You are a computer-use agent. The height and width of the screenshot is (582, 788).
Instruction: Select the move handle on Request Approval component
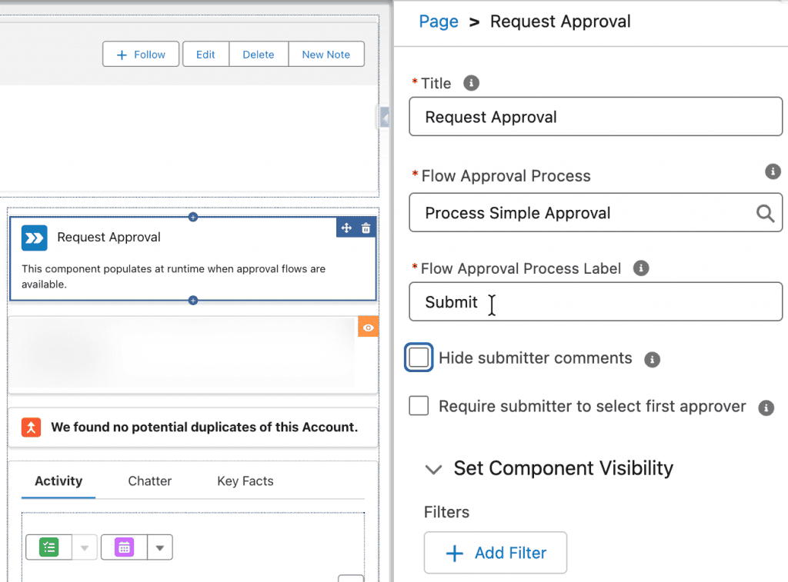coord(346,228)
